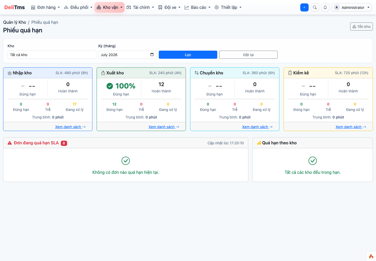Click the bar chart icon beside Quá hạn theo kho
Screen dimensions: 376x261
point(259,143)
